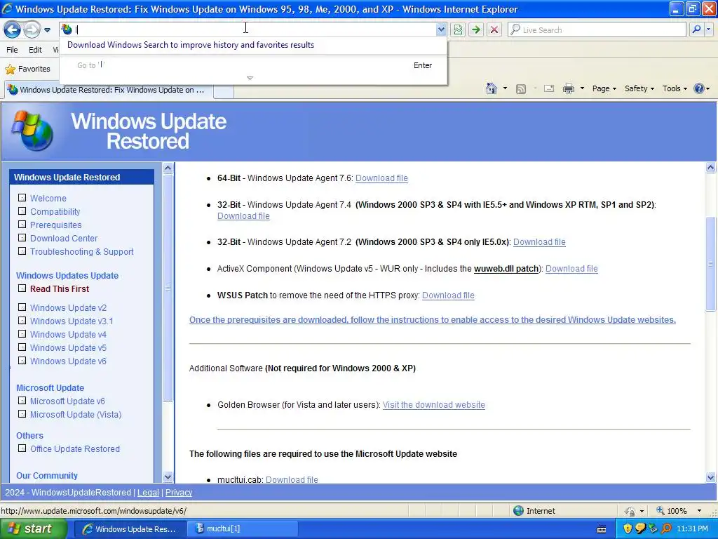The image size is (718, 539).
Task: Click the Internet zone globe icon
Action: pyautogui.click(x=518, y=511)
